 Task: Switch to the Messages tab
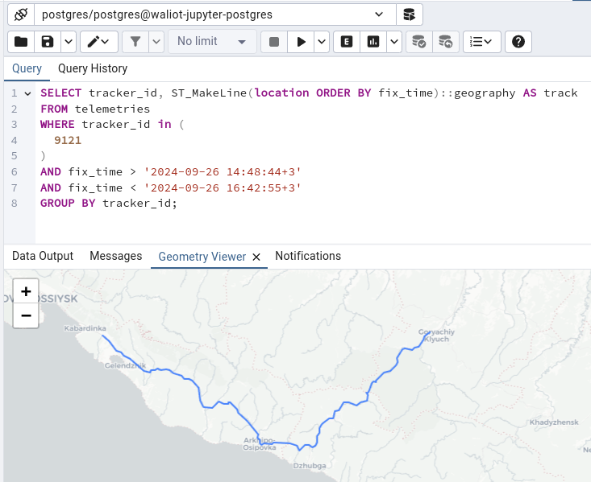[x=116, y=256]
